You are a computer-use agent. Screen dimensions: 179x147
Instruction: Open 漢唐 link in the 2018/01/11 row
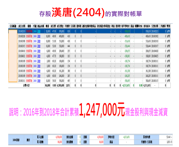click(39, 81)
